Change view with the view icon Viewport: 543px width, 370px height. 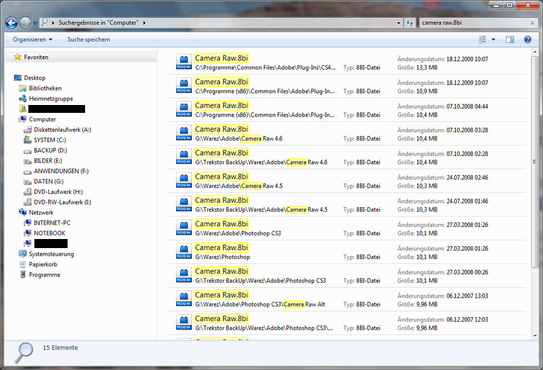pyautogui.click(x=483, y=39)
